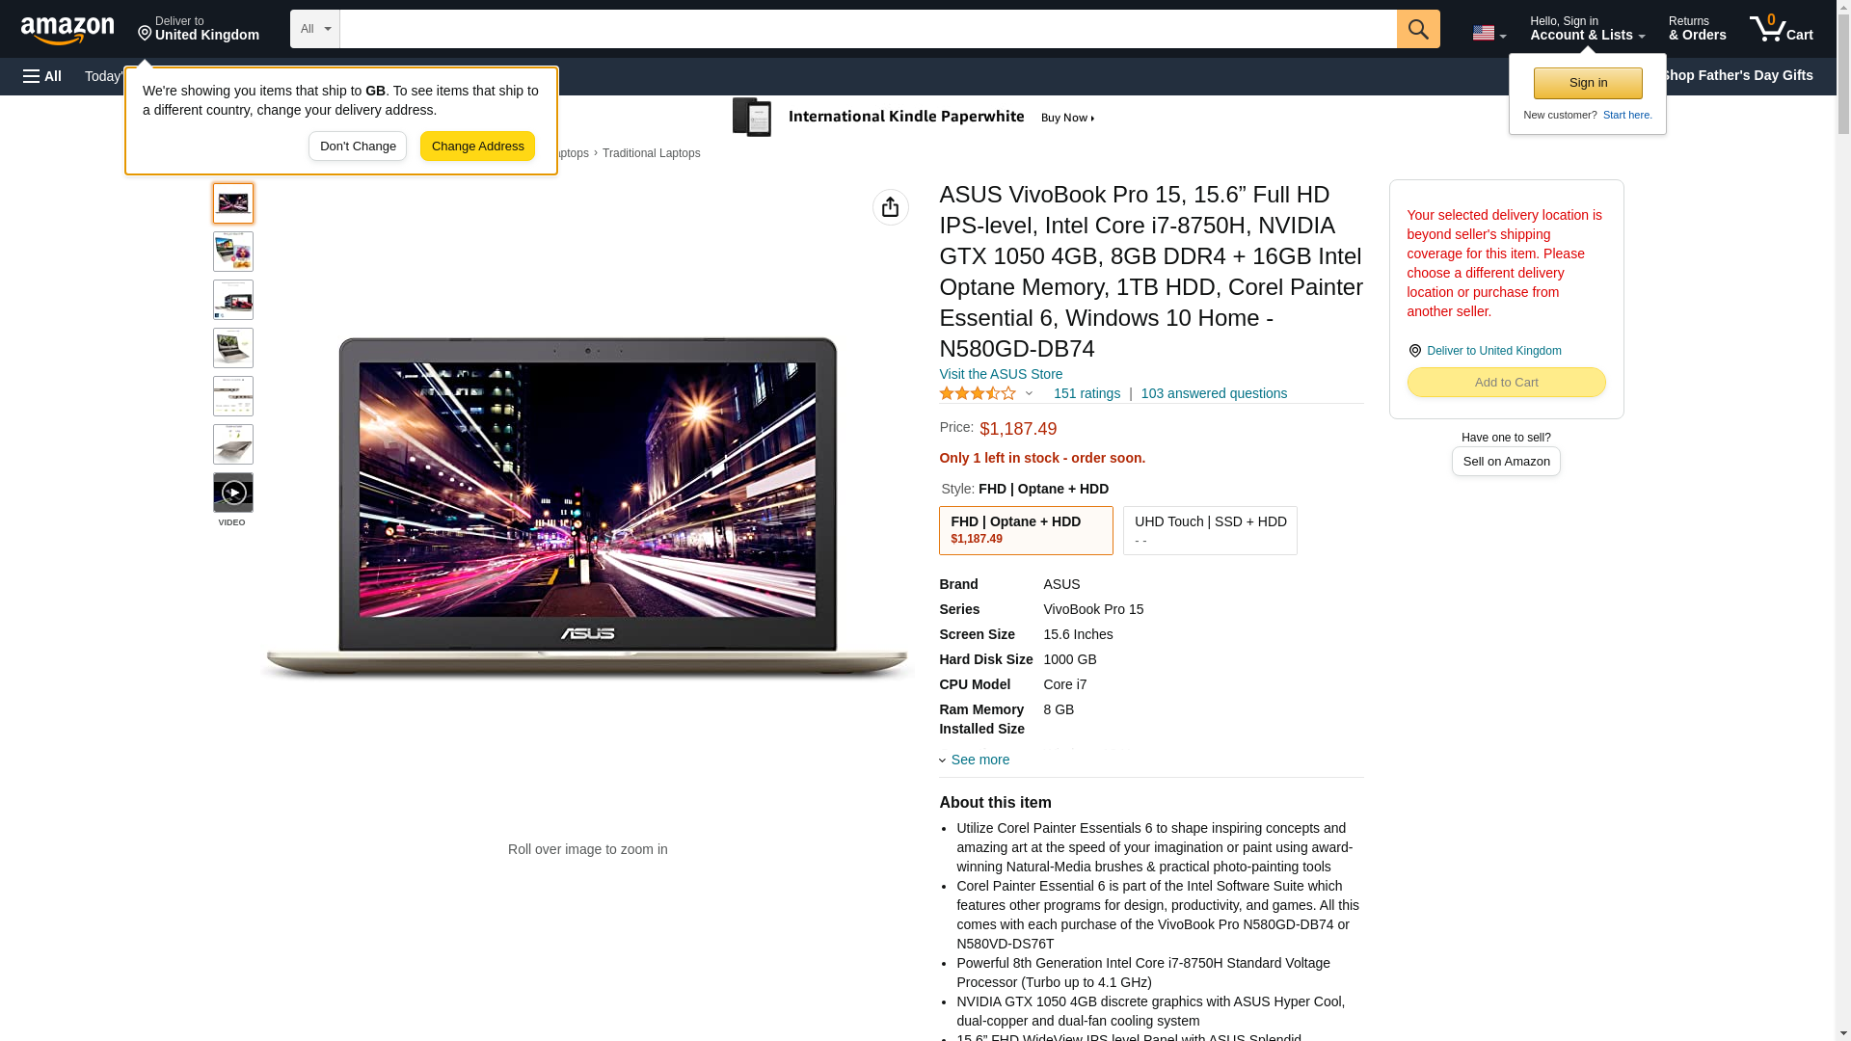Open Traditional Laptops breadcrumb

pyautogui.click(x=652, y=153)
